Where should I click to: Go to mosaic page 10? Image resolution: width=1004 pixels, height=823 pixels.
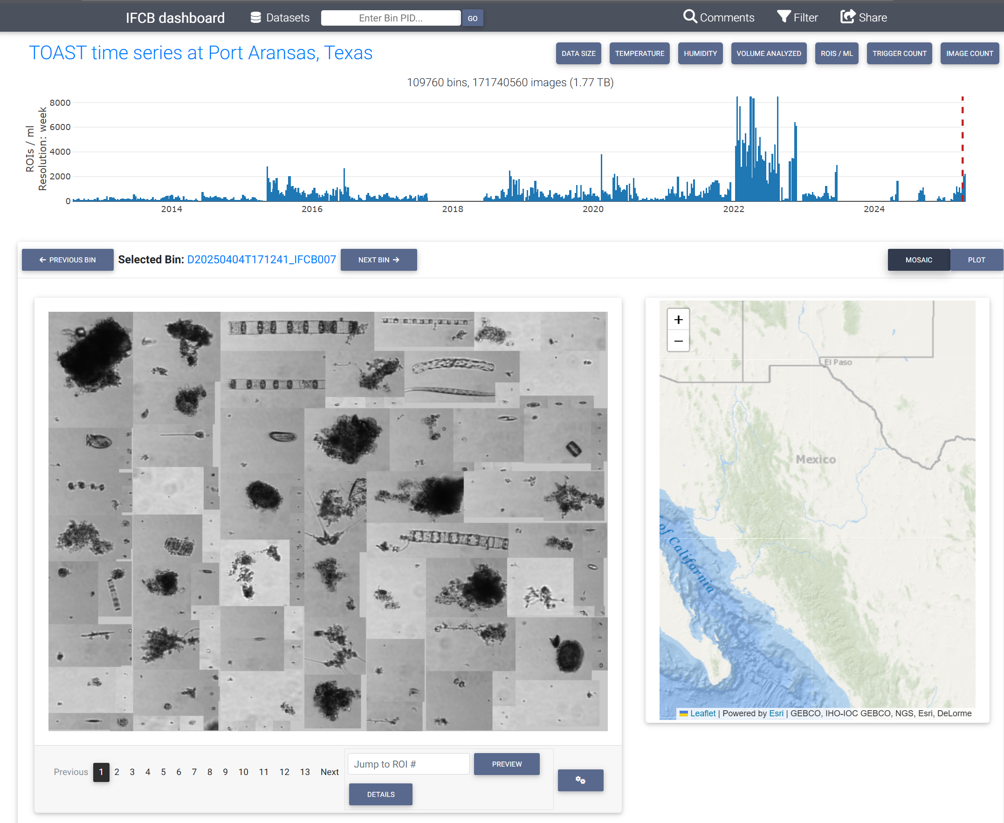pos(243,772)
